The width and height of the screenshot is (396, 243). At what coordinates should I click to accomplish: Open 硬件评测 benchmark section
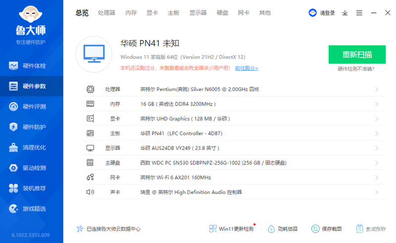(x=32, y=106)
